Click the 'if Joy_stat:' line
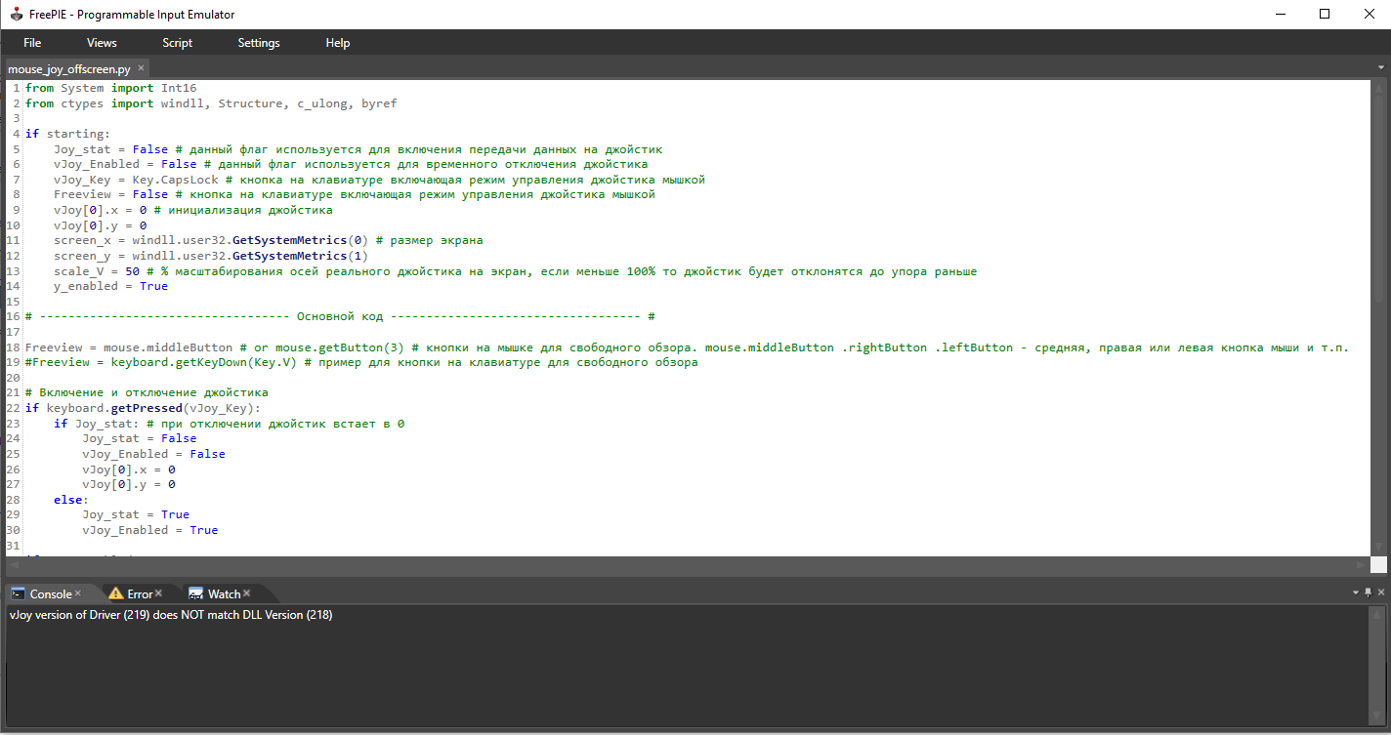The height and width of the screenshot is (735, 1391). [97, 424]
